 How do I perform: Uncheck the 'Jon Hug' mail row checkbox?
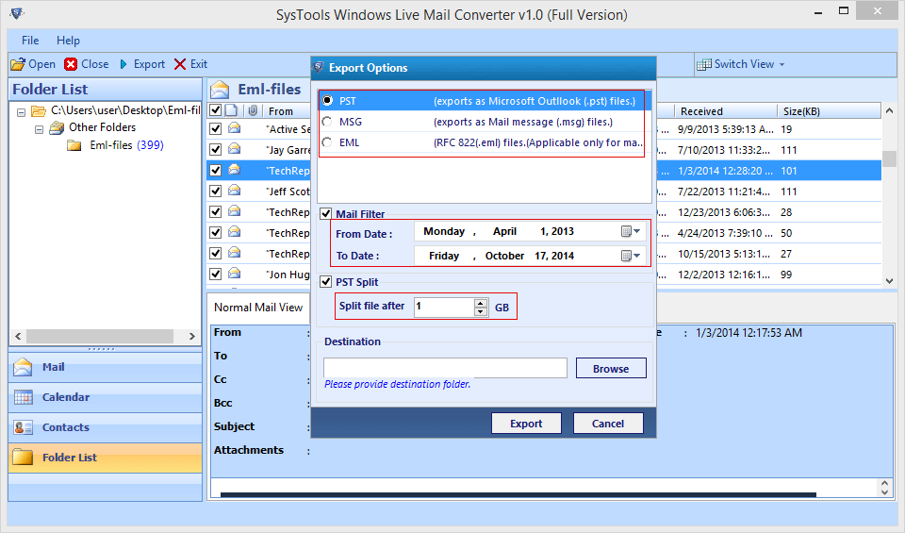[x=215, y=274]
